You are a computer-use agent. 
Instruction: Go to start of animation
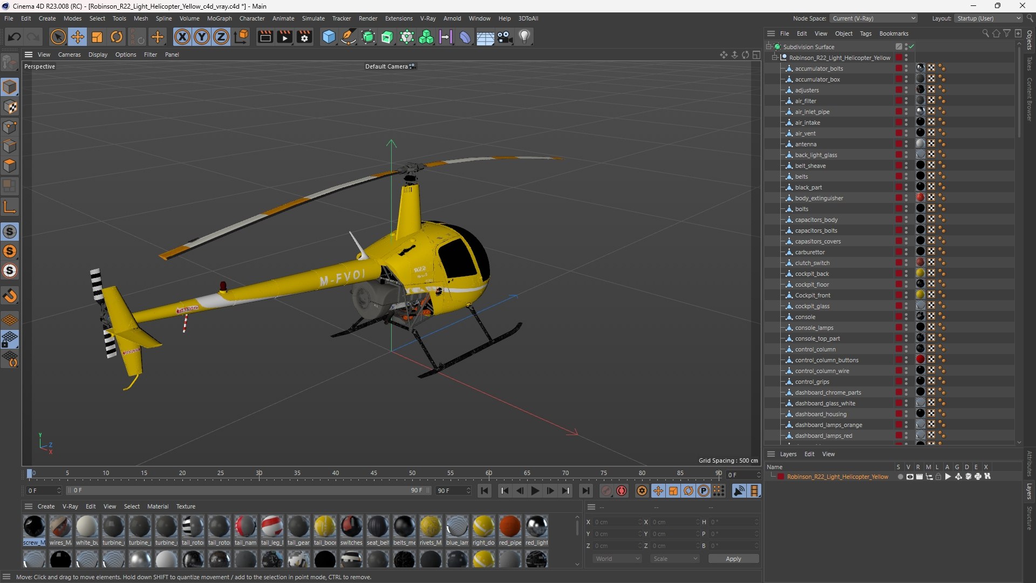pos(485,491)
